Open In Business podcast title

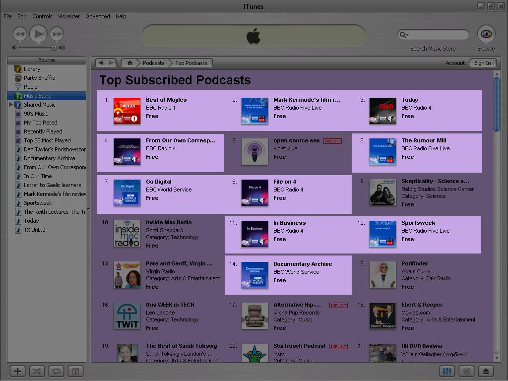pos(289,223)
